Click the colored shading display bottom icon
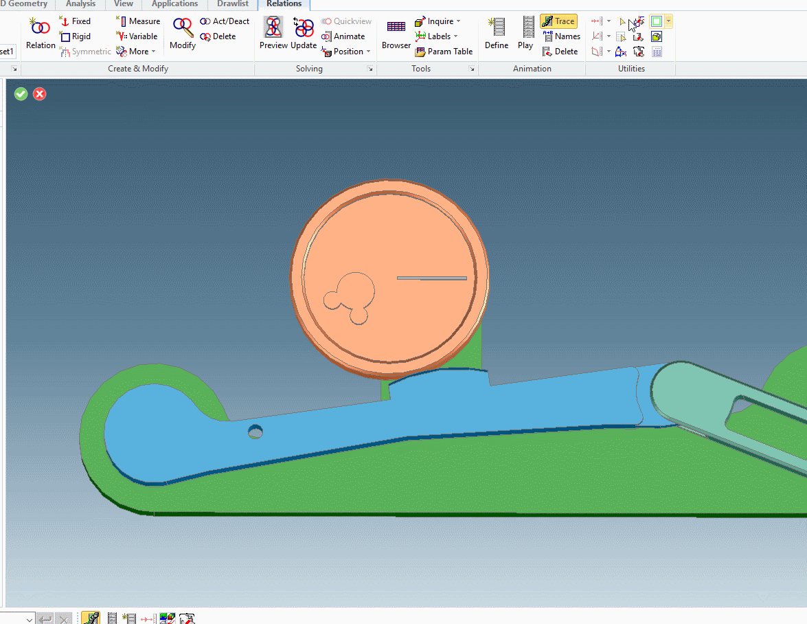Viewport: 807px width, 624px height. tap(168, 618)
